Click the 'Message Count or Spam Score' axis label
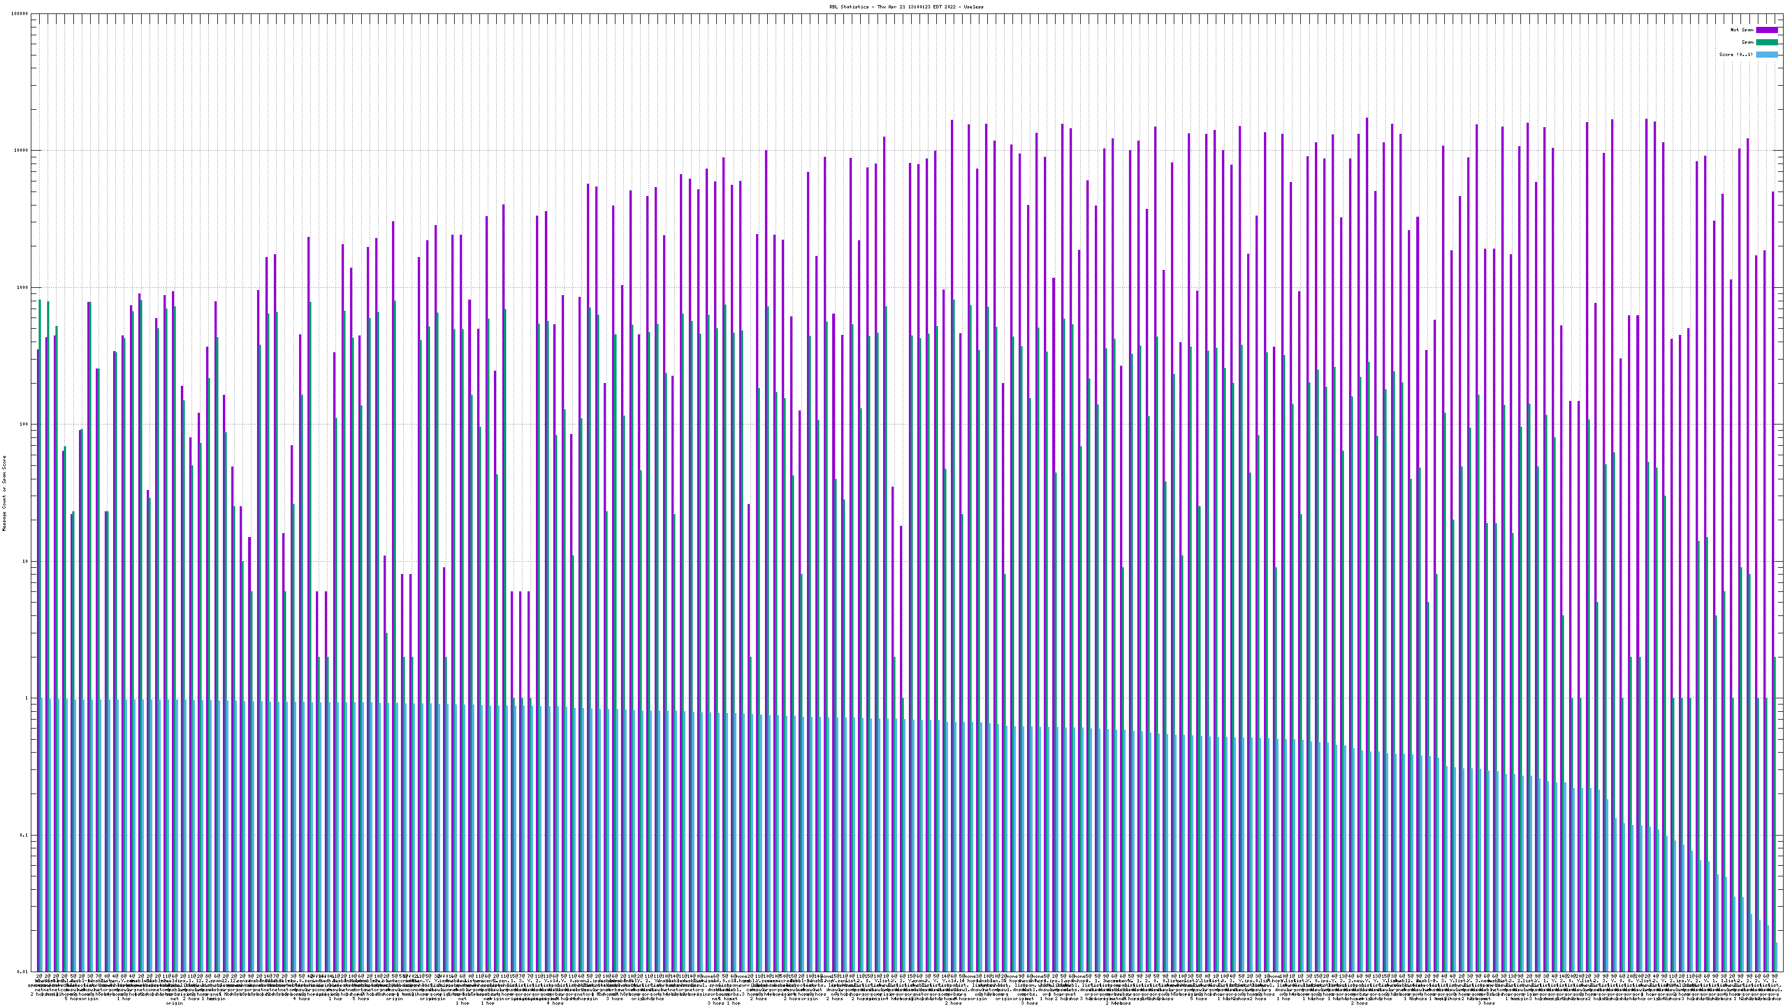 tap(4, 493)
